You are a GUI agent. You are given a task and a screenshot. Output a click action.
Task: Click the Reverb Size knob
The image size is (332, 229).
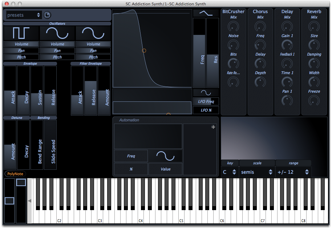point(314,45)
